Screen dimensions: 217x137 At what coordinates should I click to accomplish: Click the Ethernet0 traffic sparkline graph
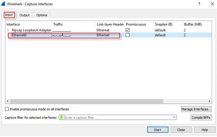pos(62,35)
